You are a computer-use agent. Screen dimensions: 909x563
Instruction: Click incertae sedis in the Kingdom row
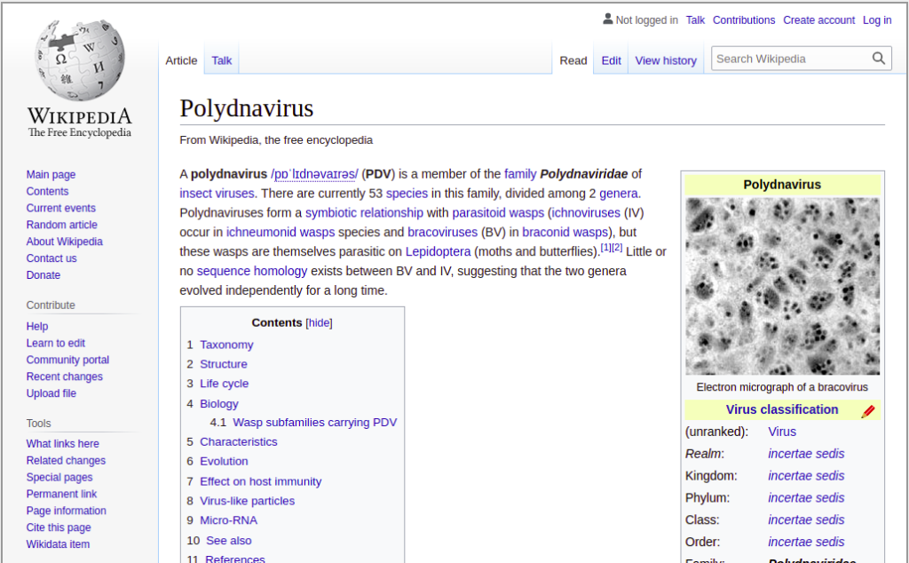pos(806,476)
